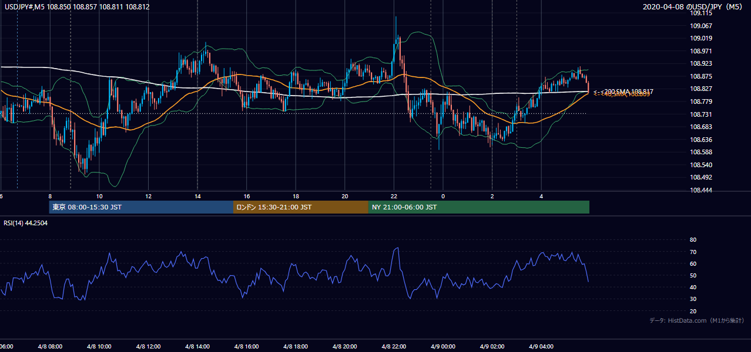Viewport: 751px width, 352px height.
Task: Click the 108.588 price axis label
Action: 701,153
